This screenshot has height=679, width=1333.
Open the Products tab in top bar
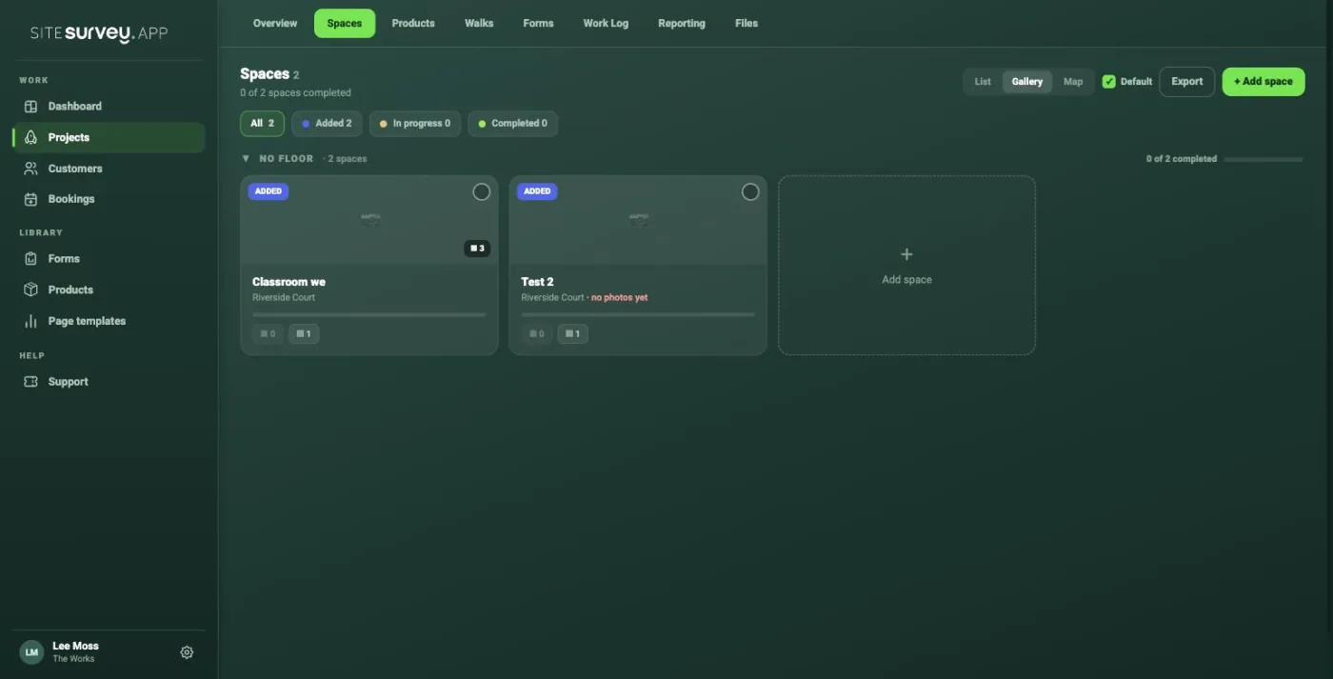coord(413,24)
